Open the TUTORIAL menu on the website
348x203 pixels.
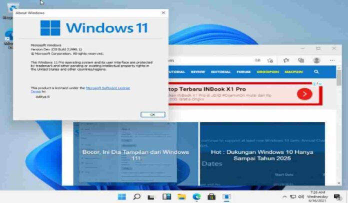tap(176, 72)
